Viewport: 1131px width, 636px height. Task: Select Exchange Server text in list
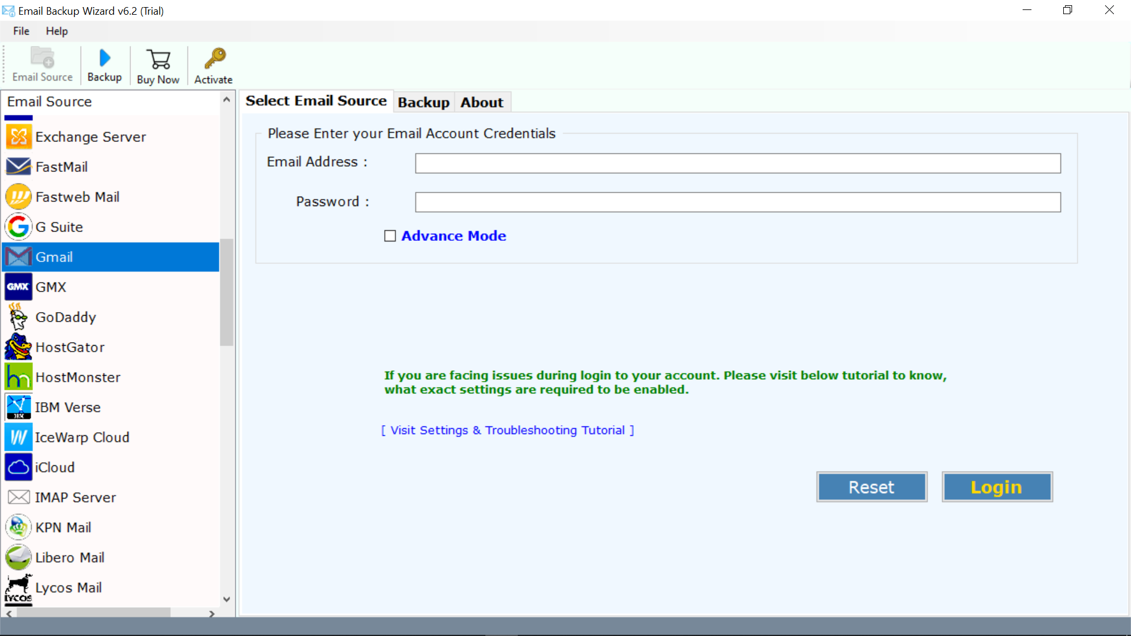[91, 137]
